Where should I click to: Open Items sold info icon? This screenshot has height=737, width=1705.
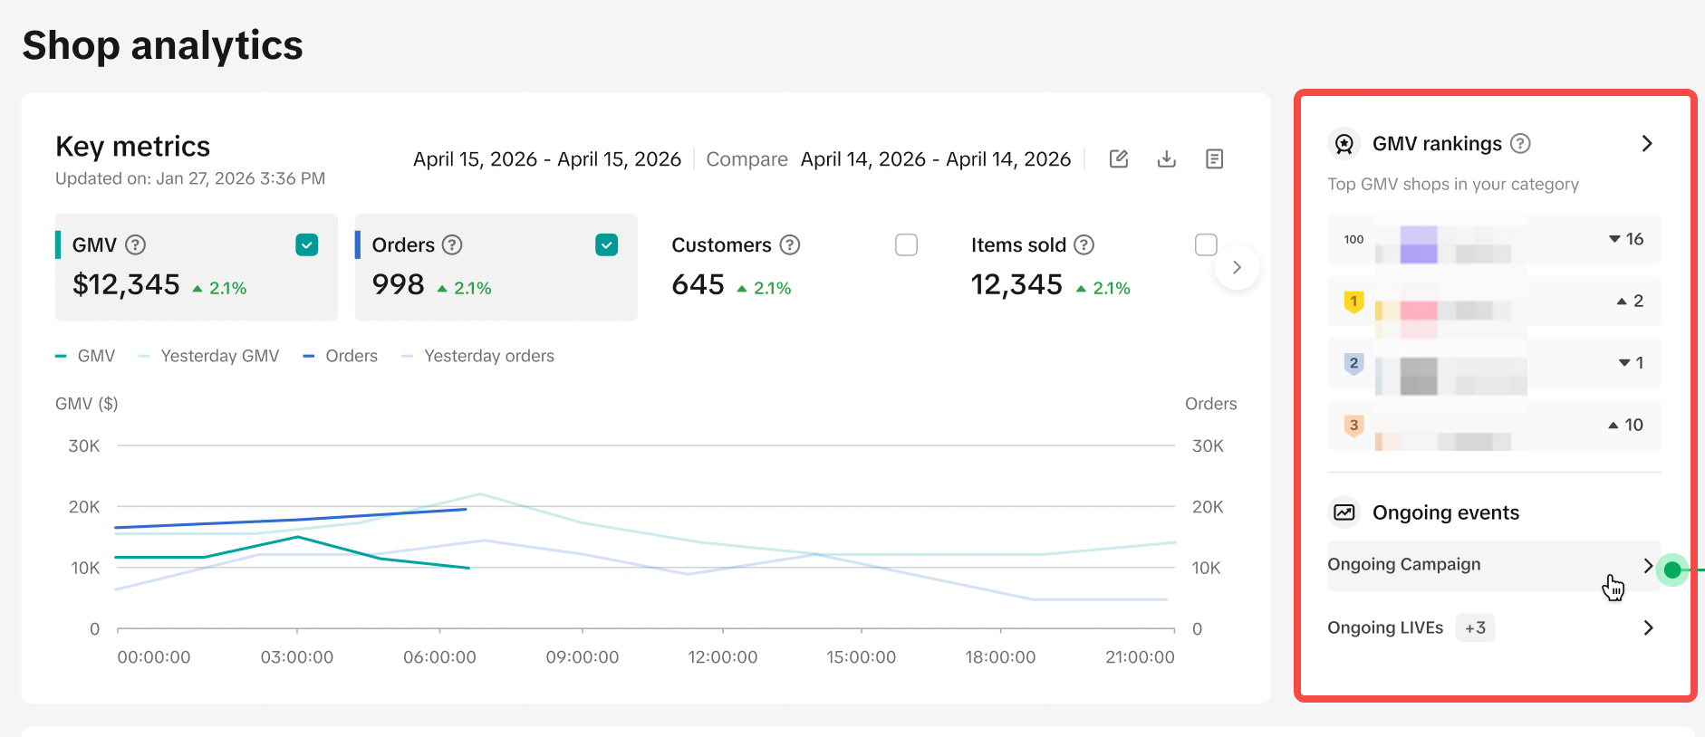tap(1084, 244)
